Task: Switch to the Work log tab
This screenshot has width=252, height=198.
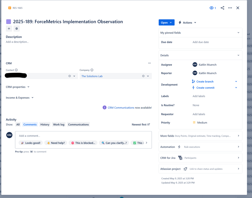Action: pyautogui.click(x=59, y=124)
